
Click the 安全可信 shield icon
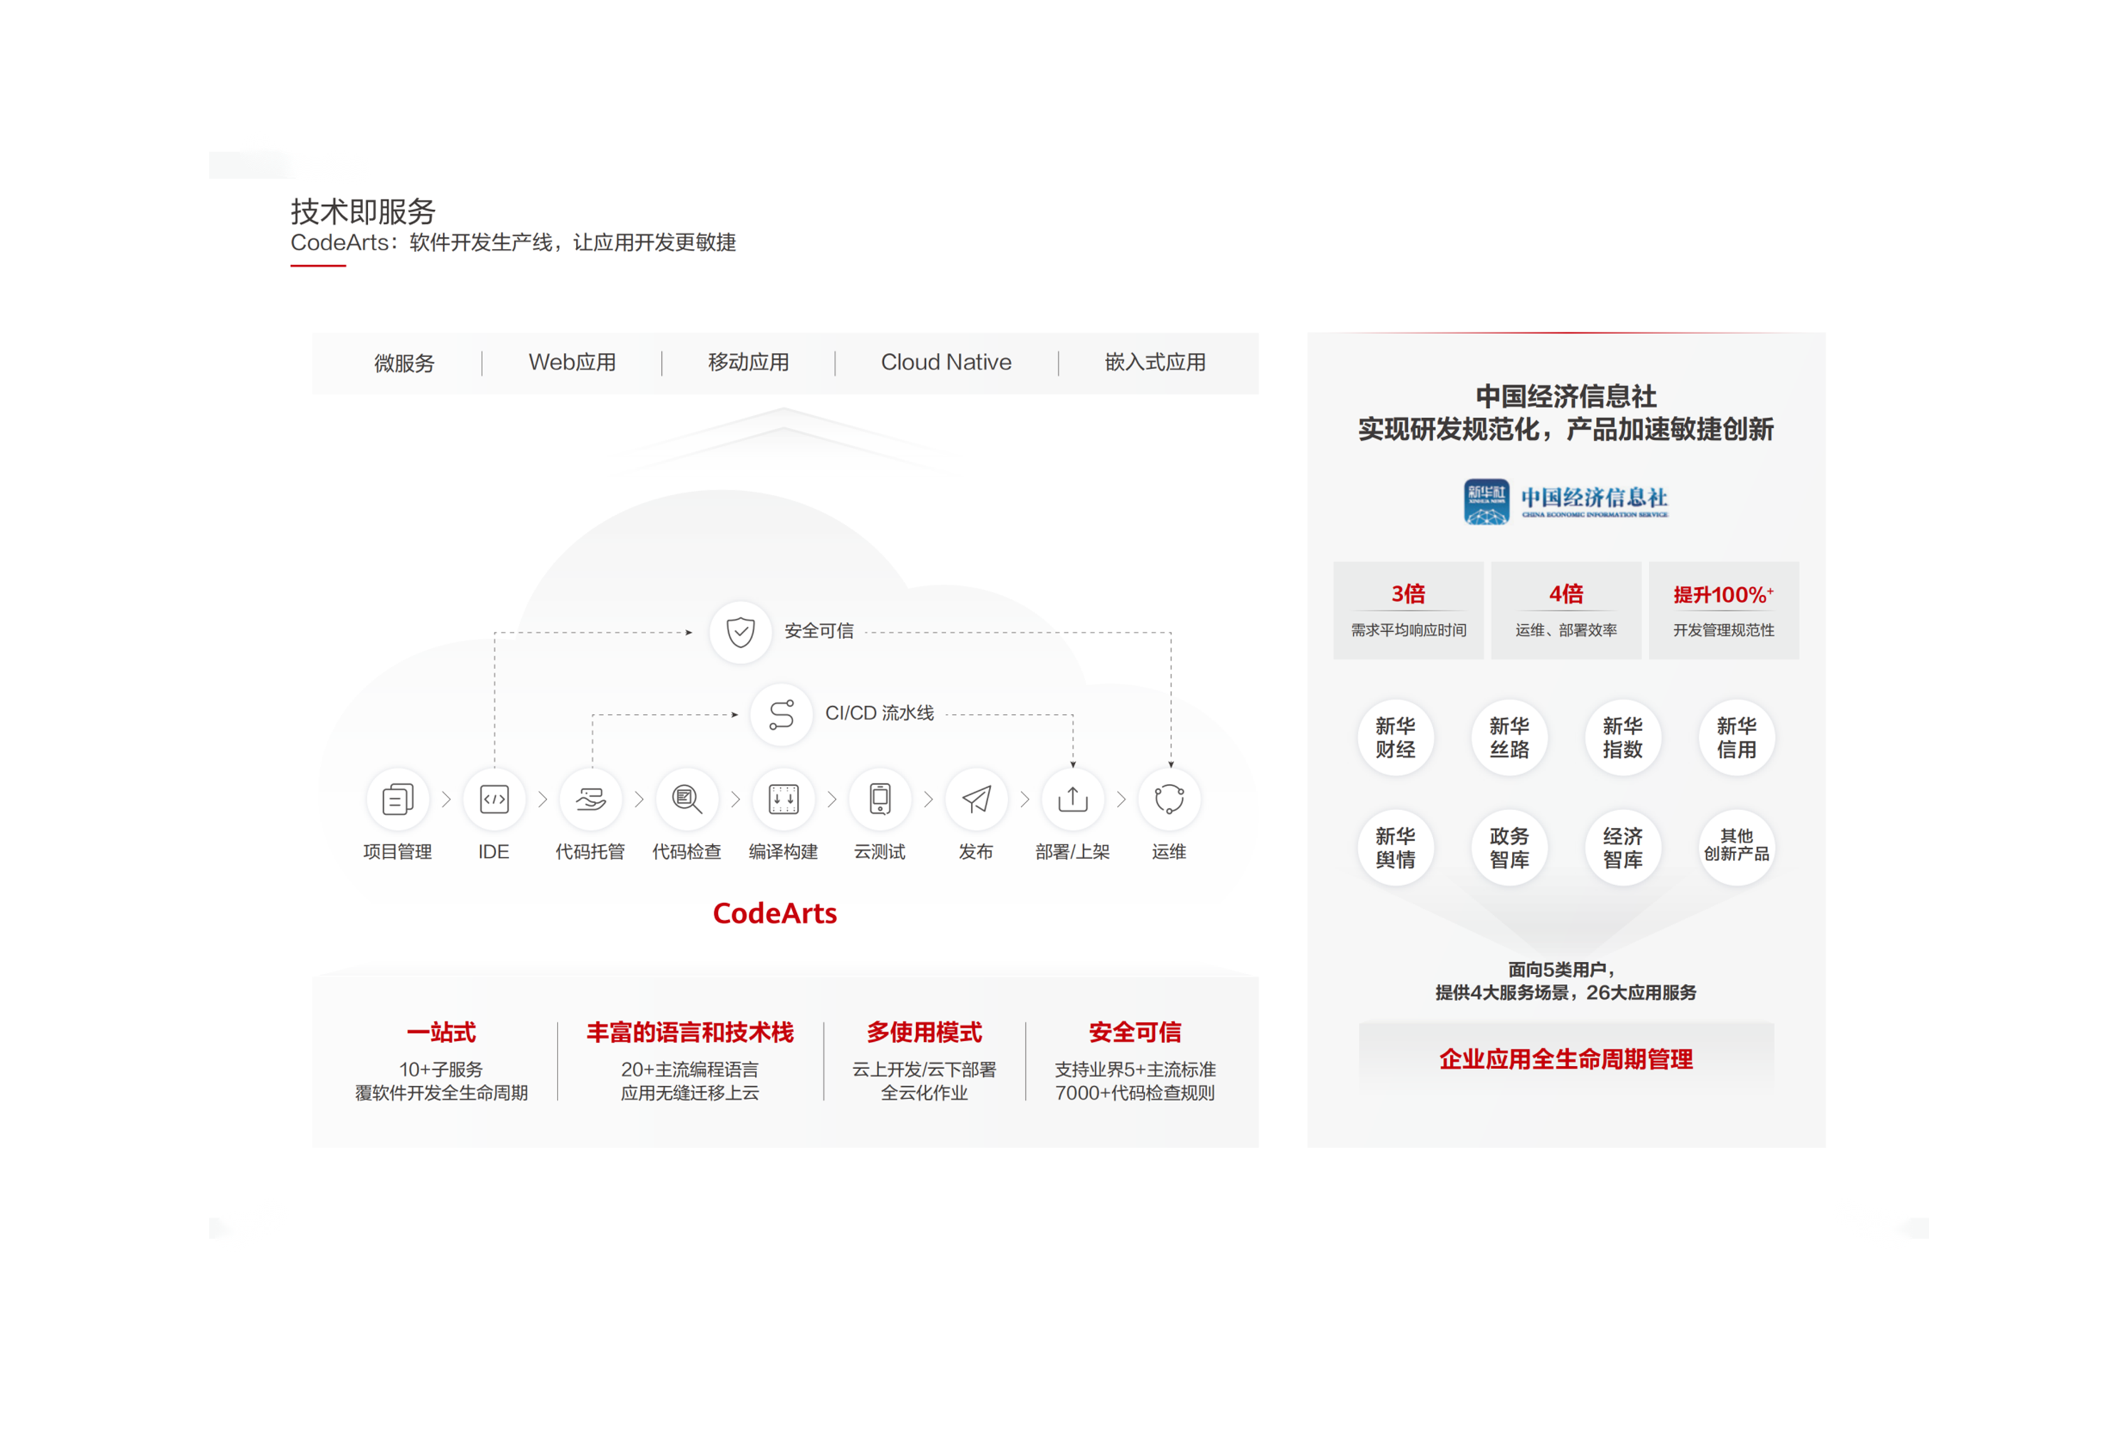pyautogui.click(x=741, y=632)
